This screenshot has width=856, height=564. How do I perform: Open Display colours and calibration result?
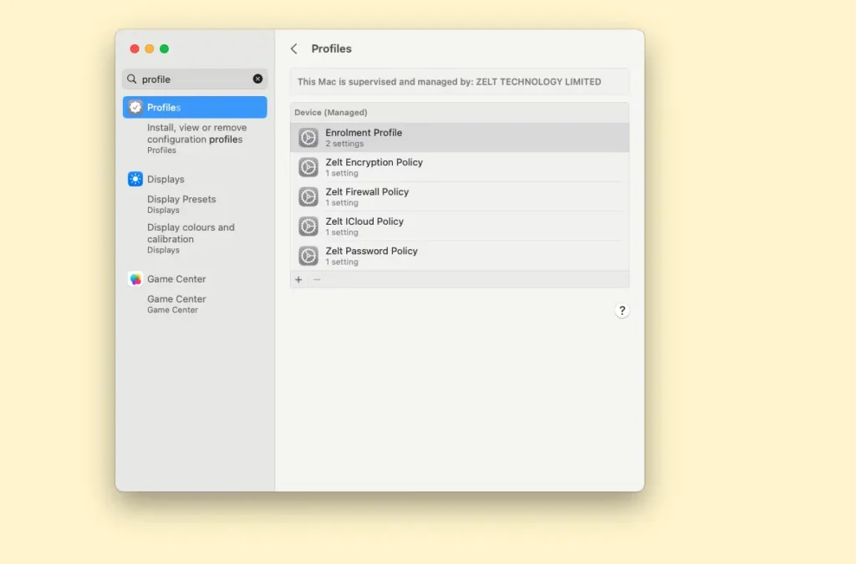191,238
